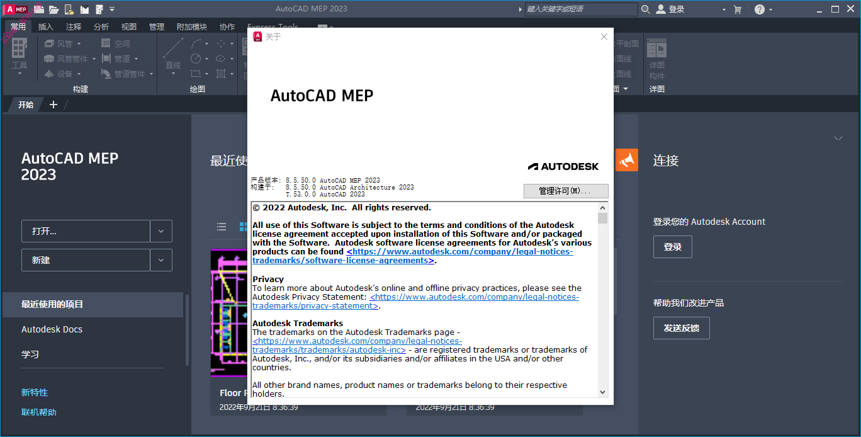The height and width of the screenshot is (437, 861).
Task: Switch to the 插入 ribbon tab
Action: pyautogui.click(x=46, y=26)
